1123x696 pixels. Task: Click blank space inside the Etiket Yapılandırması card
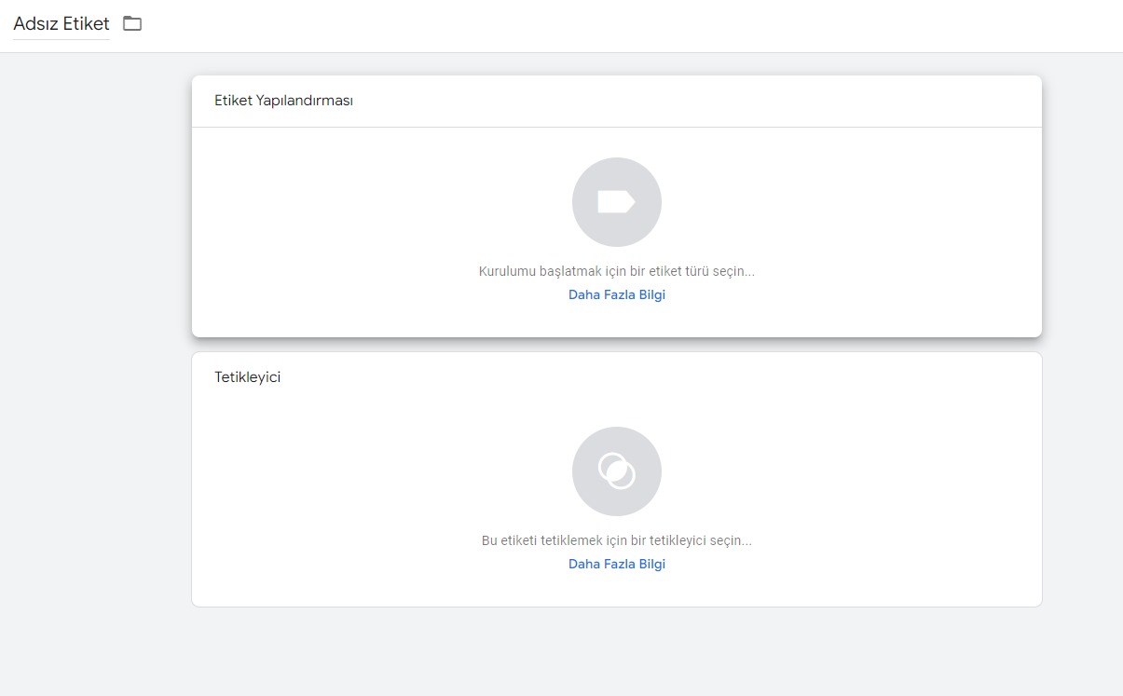click(354, 233)
